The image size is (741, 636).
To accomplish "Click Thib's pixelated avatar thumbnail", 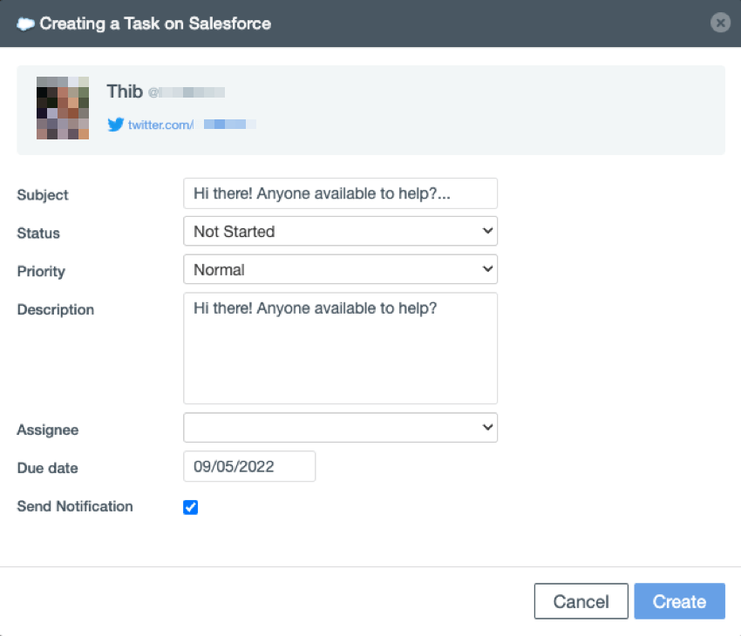I will 63,108.
